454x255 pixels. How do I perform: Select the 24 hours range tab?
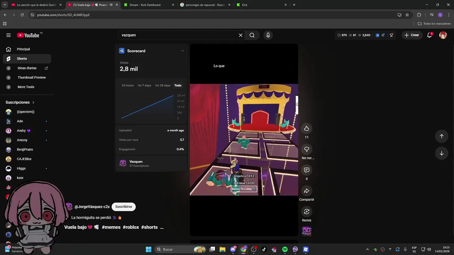coord(128,85)
